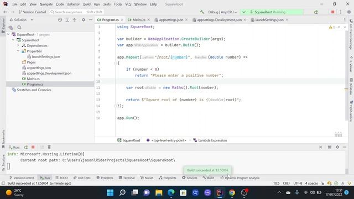
Task: Open the Explorer panel options gear
Action: pyautogui.click(x=84, y=20)
